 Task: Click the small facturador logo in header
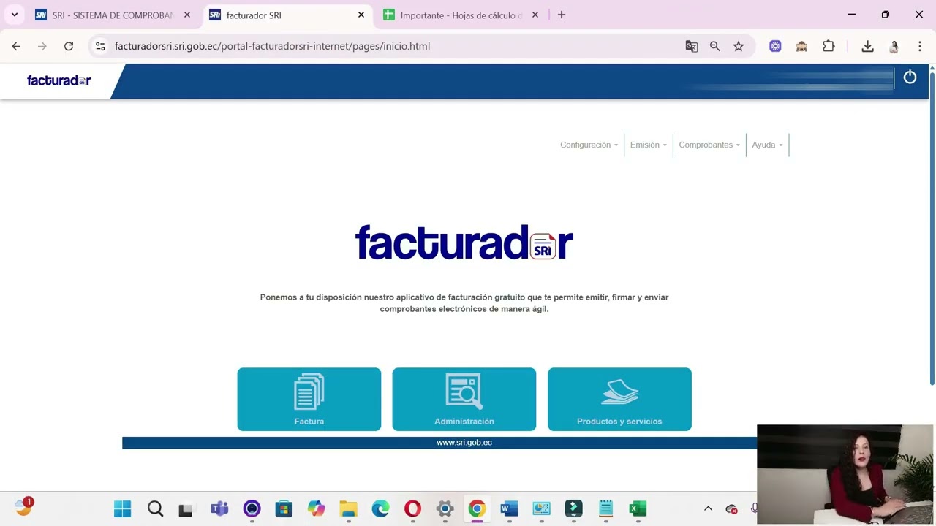[x=58, y=80]
